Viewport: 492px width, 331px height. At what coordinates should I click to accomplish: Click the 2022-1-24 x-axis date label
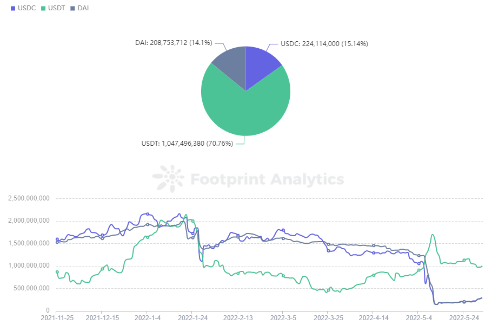[x=193, y=318]
